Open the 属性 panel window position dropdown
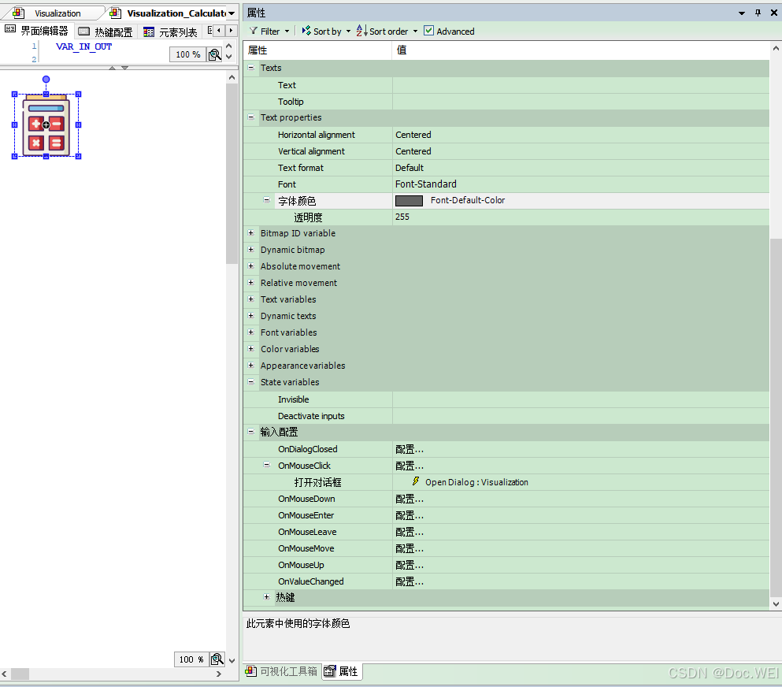Viewport: 782px width, 687px height. point(742,13)
